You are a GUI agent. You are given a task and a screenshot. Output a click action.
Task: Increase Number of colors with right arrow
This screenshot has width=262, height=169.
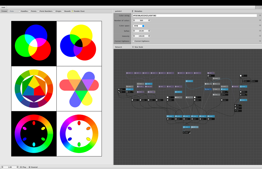(149, 20)
